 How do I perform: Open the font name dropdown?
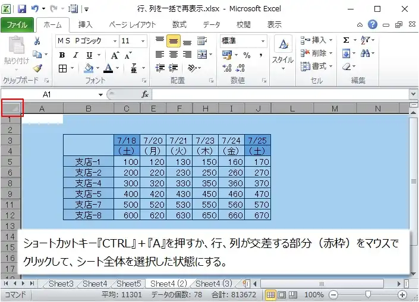coord(114,41)
